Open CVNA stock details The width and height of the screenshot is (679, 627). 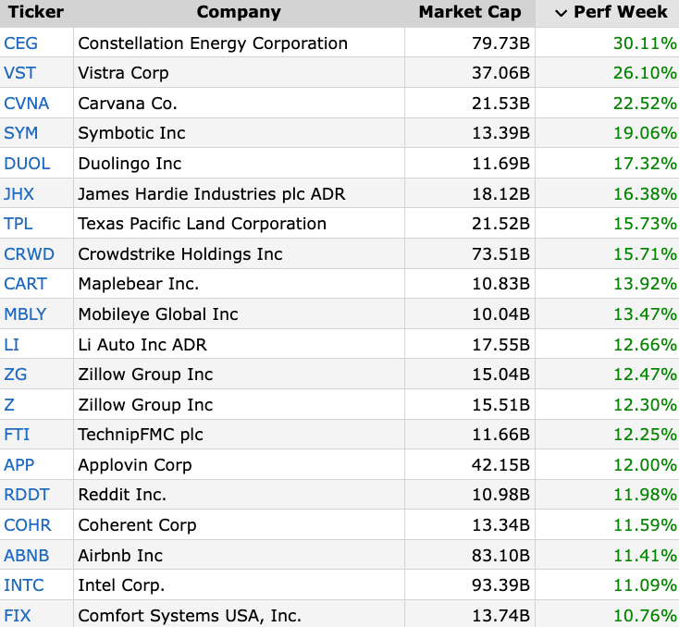27,104
